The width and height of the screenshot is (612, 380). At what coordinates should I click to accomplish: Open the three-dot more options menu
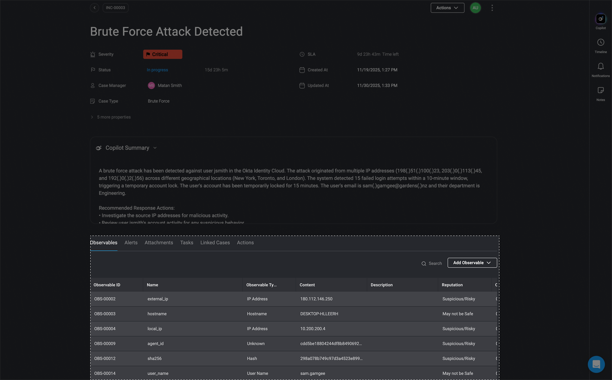coord(492,8)
